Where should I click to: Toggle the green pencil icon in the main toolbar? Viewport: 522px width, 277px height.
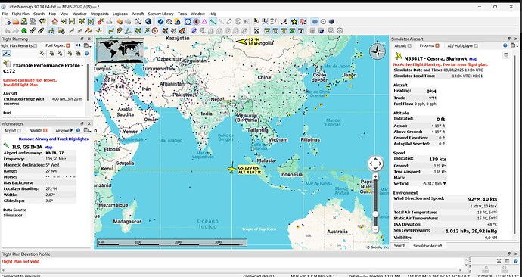tap(213, 22)
